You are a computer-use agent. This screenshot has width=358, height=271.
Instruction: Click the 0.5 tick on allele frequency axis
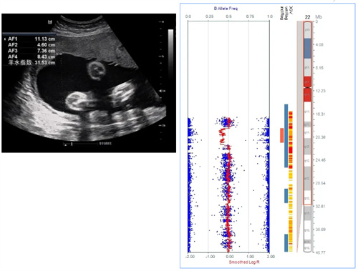point(228,16)
